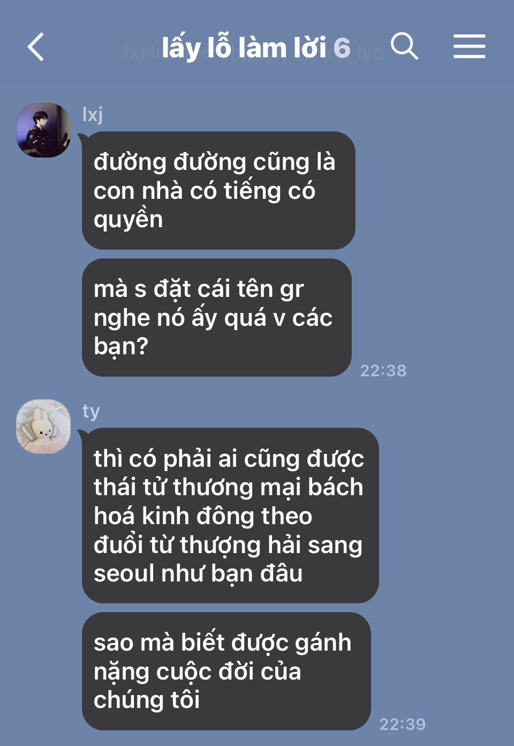The image size is (514, 746).
Task: Go back using the left arrow
Action: (36, 47)
